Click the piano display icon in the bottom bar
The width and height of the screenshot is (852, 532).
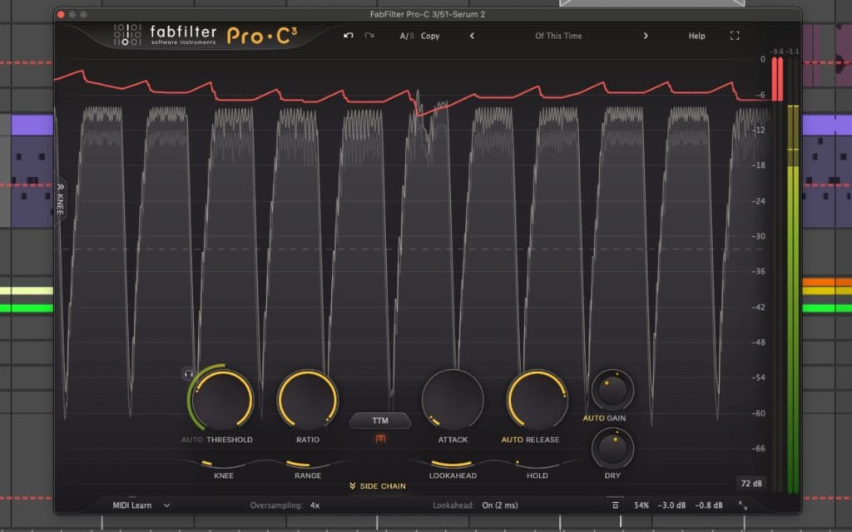click(616, 505)
